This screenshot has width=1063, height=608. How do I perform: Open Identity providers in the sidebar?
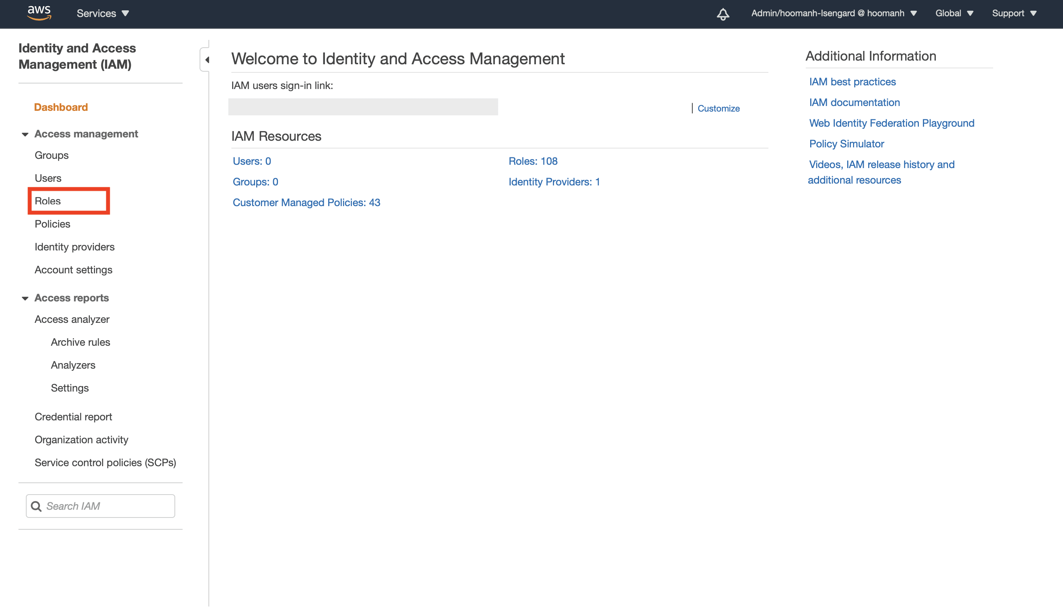[74, 247]
